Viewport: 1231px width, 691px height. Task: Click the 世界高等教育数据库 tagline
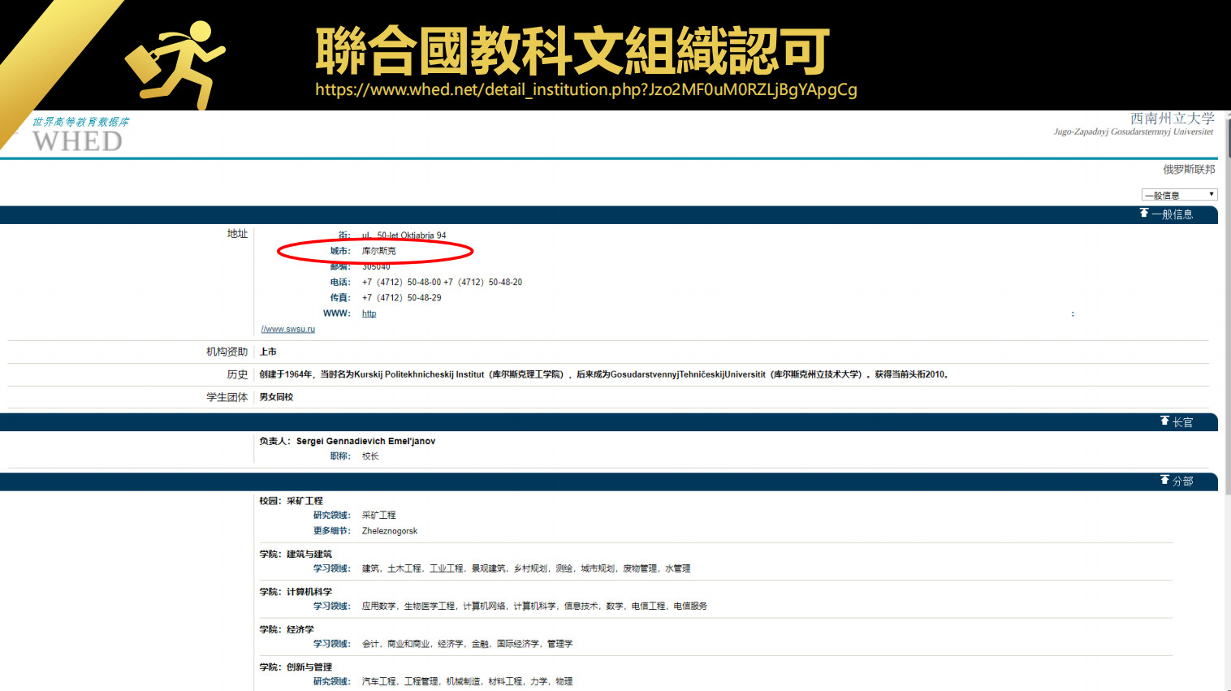[80, 122]
